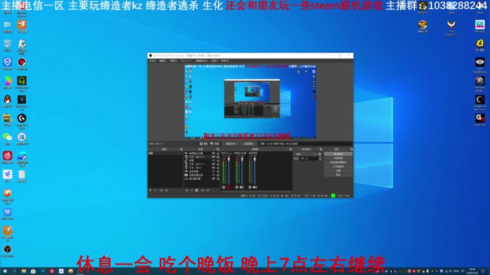This screenshot has width=490, height=275.
Task: Move scene down in Scenes panel
Action: [x=166, y=191]
